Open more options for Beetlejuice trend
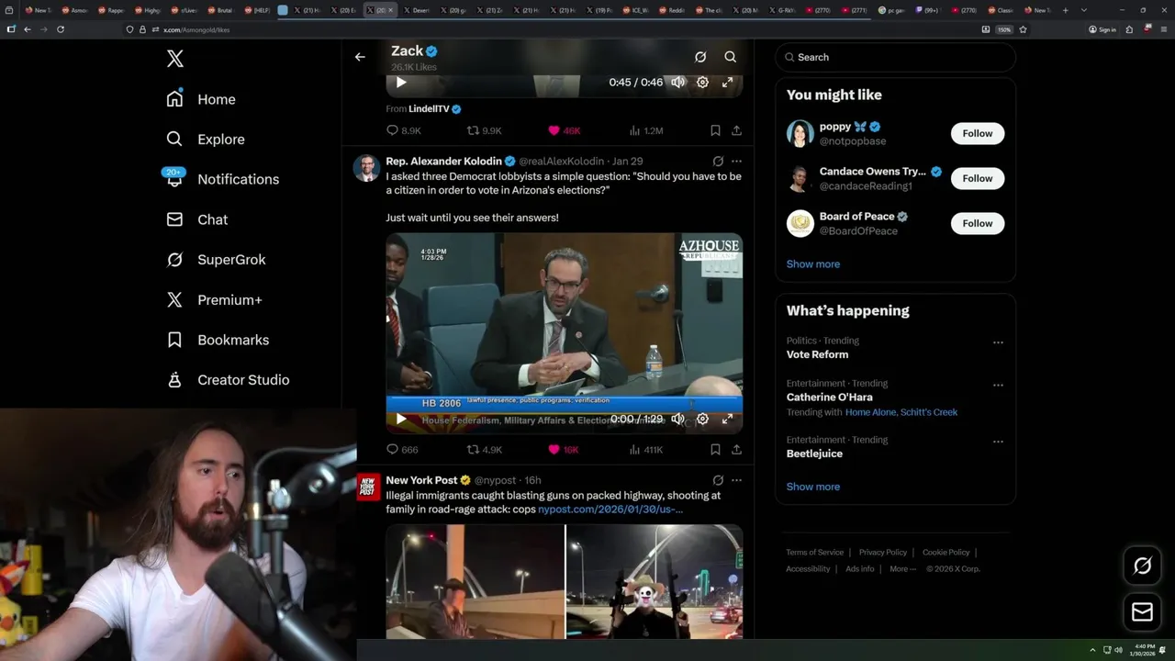The height and width of the screenshot is (661, 1175). pos(998,442)
